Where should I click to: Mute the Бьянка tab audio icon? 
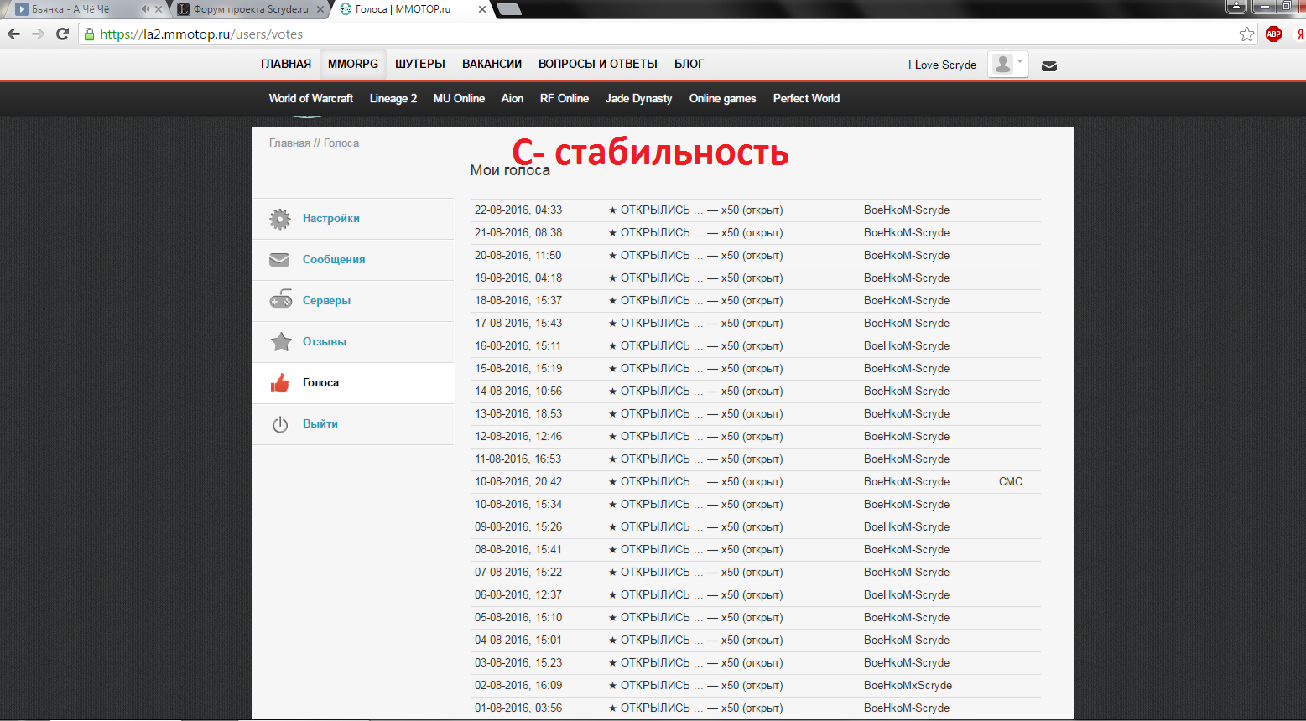pos(145,9)
